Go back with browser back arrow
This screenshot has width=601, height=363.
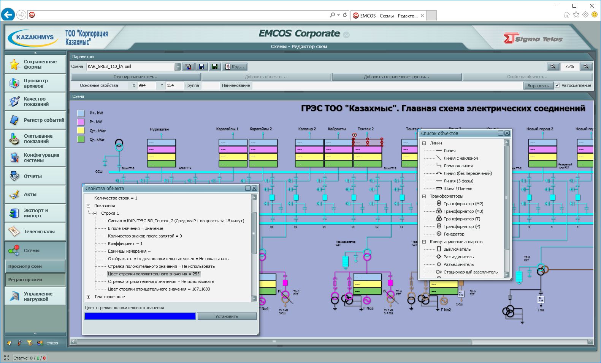8,15
